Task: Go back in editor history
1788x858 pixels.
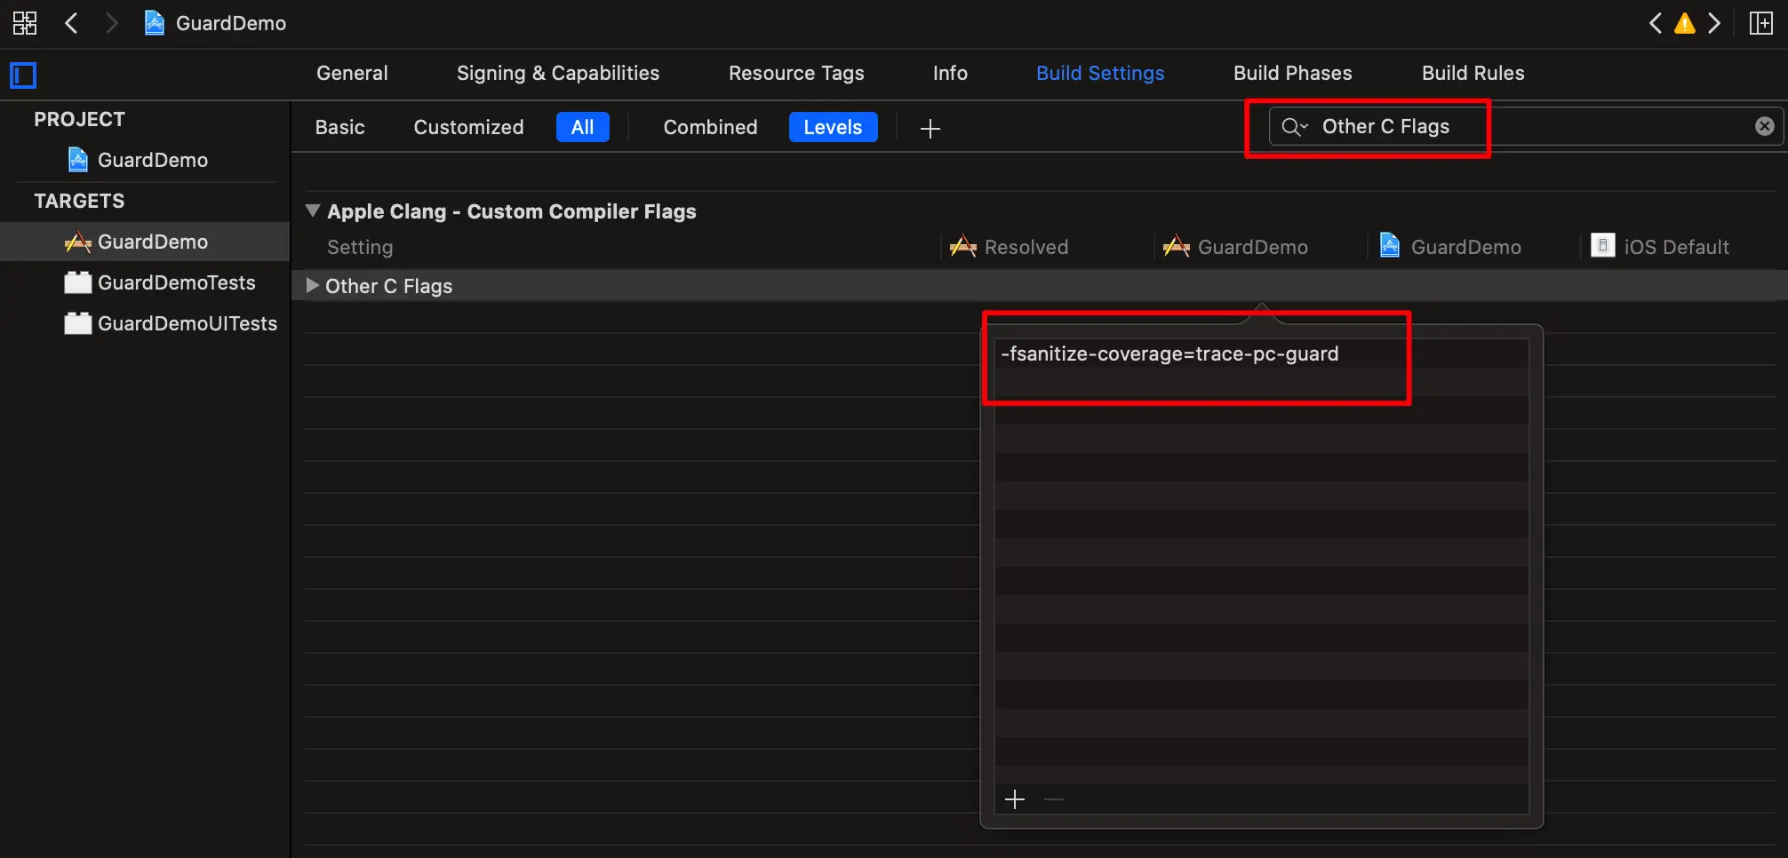Action: (x=72, y=23)
